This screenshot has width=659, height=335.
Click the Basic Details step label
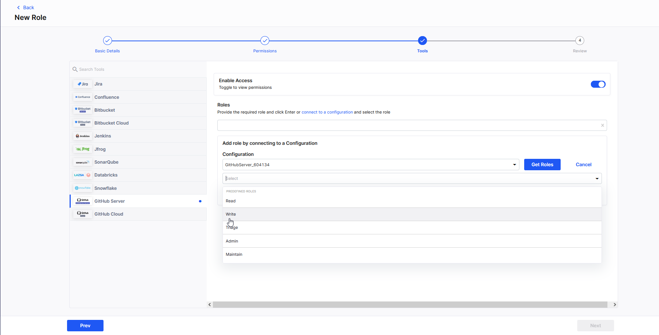click(107, 51)
